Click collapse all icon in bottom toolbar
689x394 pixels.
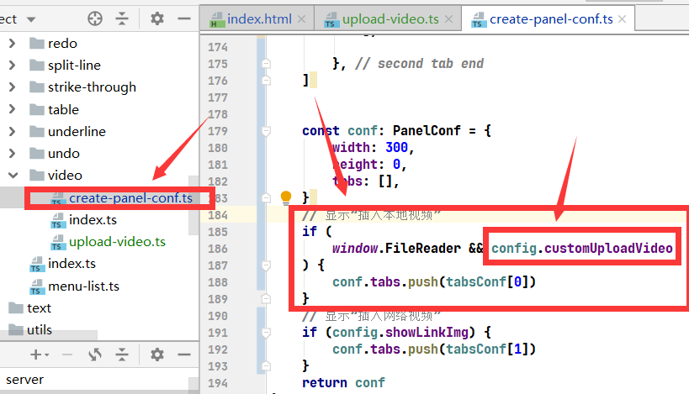(122, 354)
